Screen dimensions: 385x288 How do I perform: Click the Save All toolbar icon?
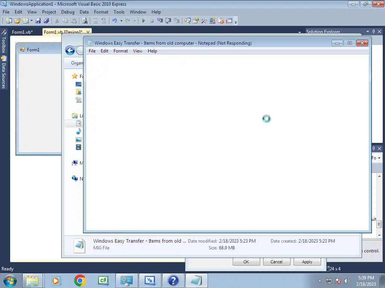[x=46, y=21]
